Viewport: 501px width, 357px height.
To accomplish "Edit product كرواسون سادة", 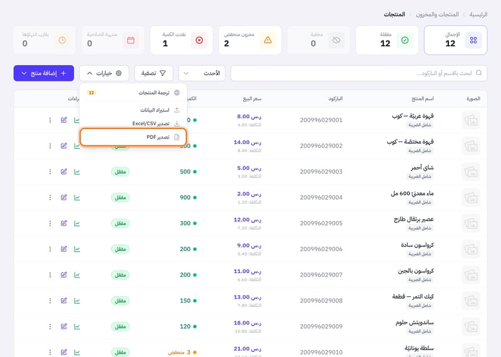I will pos(64,249).
